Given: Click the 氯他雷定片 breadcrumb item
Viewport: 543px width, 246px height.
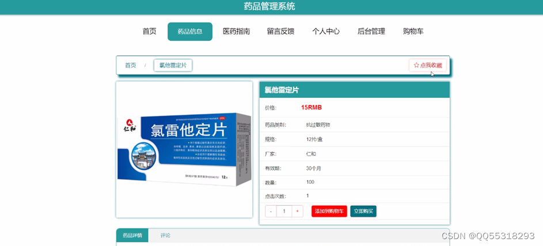Looking at the screenshot, I should pyautogui.click(x=173, y=66).
